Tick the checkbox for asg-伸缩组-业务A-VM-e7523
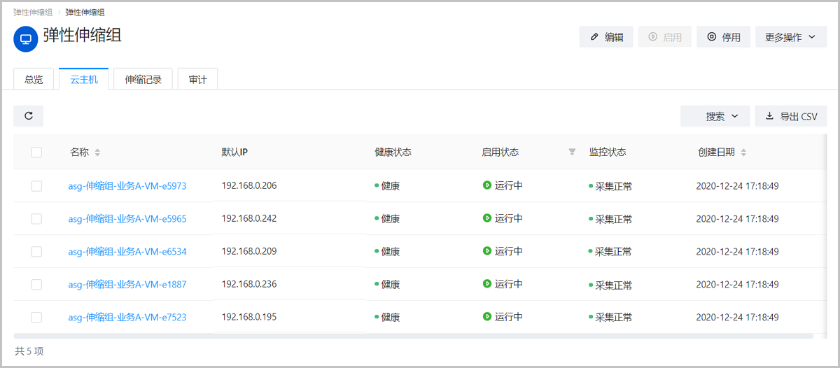Viewport: 840px width, 368px height. click(36, 318)
